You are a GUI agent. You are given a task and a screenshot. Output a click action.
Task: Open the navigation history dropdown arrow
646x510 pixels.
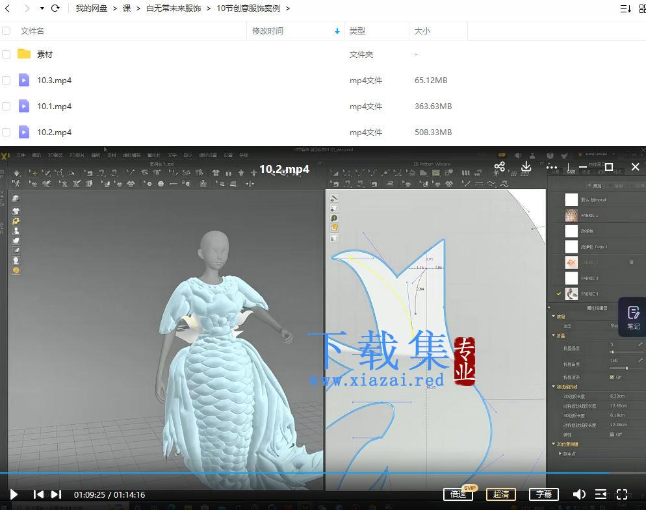pos(42,8)
